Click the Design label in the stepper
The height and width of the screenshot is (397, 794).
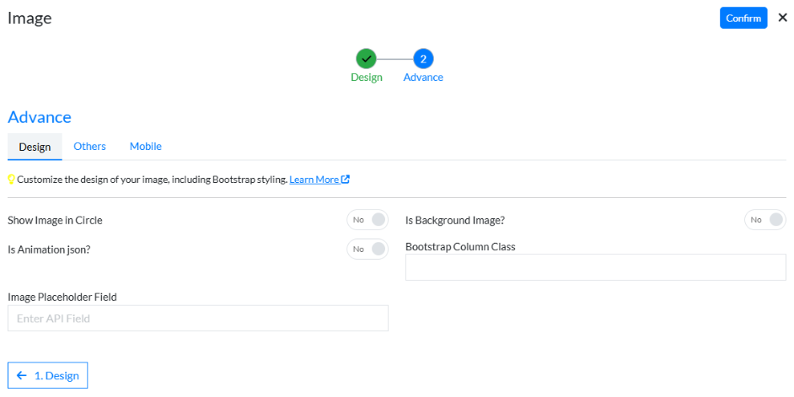tap(366, 78)
